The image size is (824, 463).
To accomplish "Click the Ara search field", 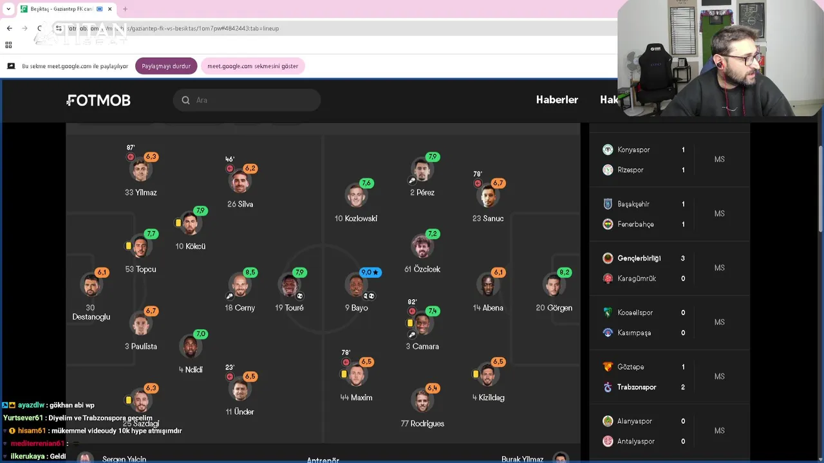I will (247, 100).
